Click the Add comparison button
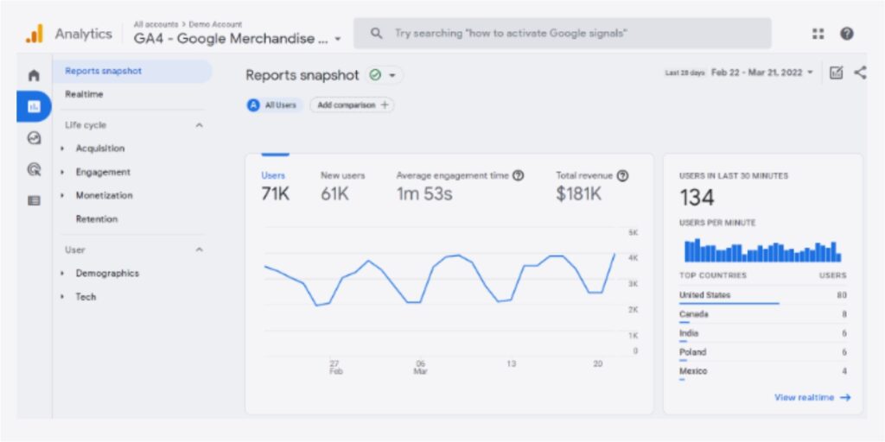 [352, 104]
